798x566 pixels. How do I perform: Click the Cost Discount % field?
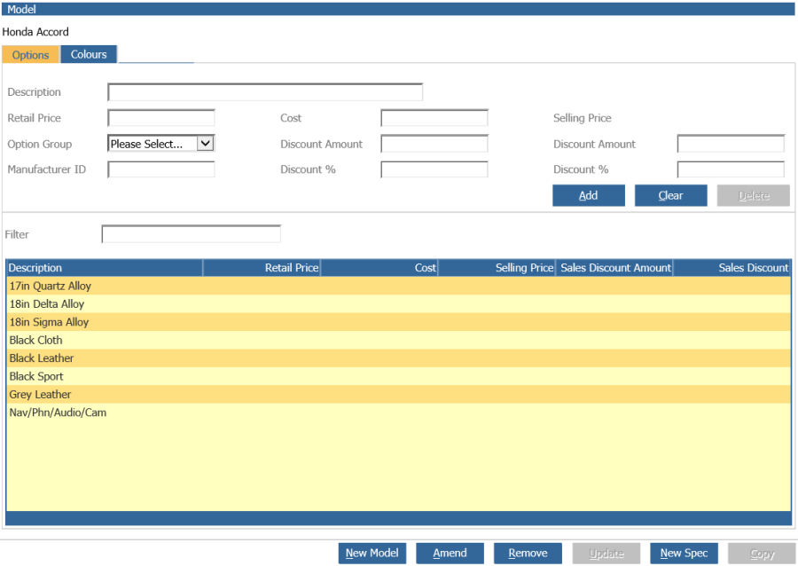pyautogui.click(x=434, y=169)
